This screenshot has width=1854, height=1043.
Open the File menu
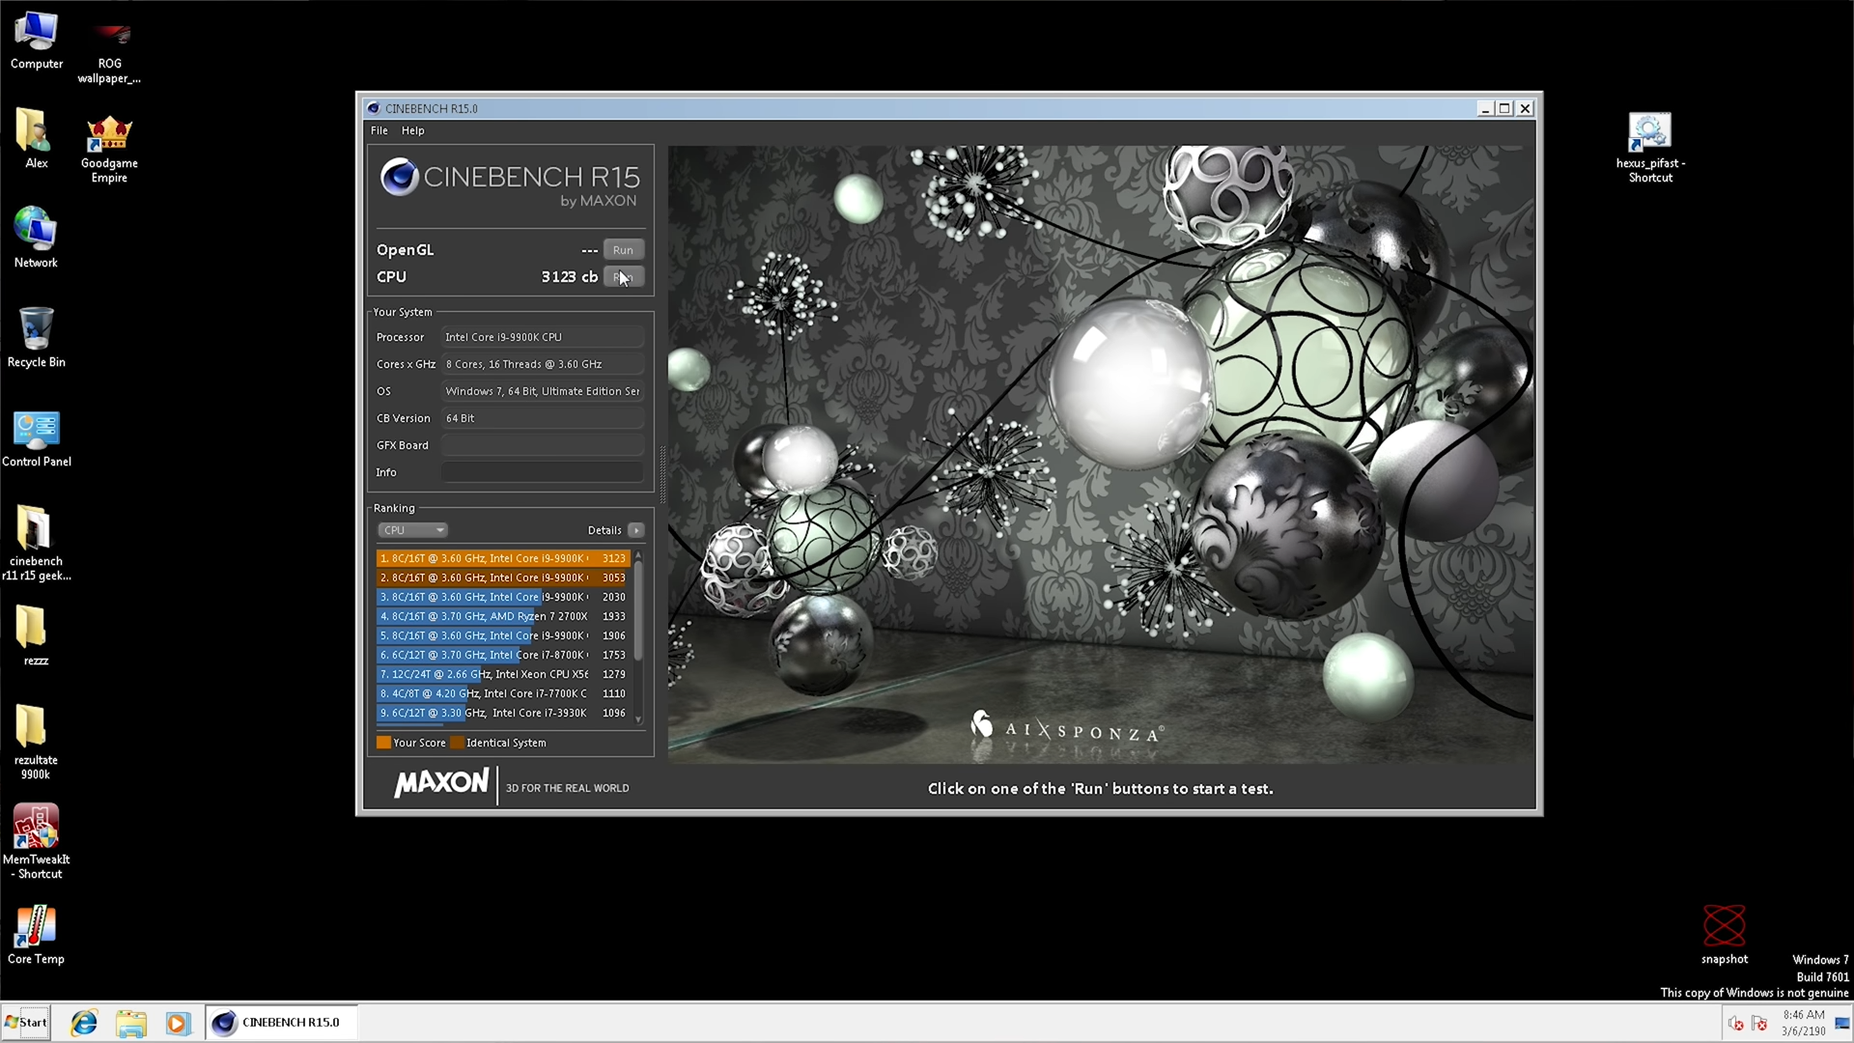coord(379,130)
